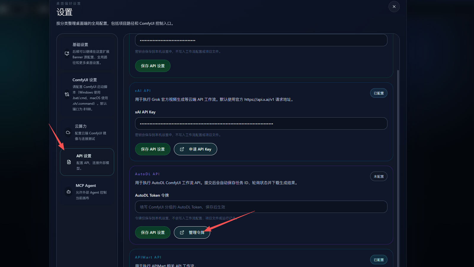Click the xAI API section heading

(x=143, y=91)
